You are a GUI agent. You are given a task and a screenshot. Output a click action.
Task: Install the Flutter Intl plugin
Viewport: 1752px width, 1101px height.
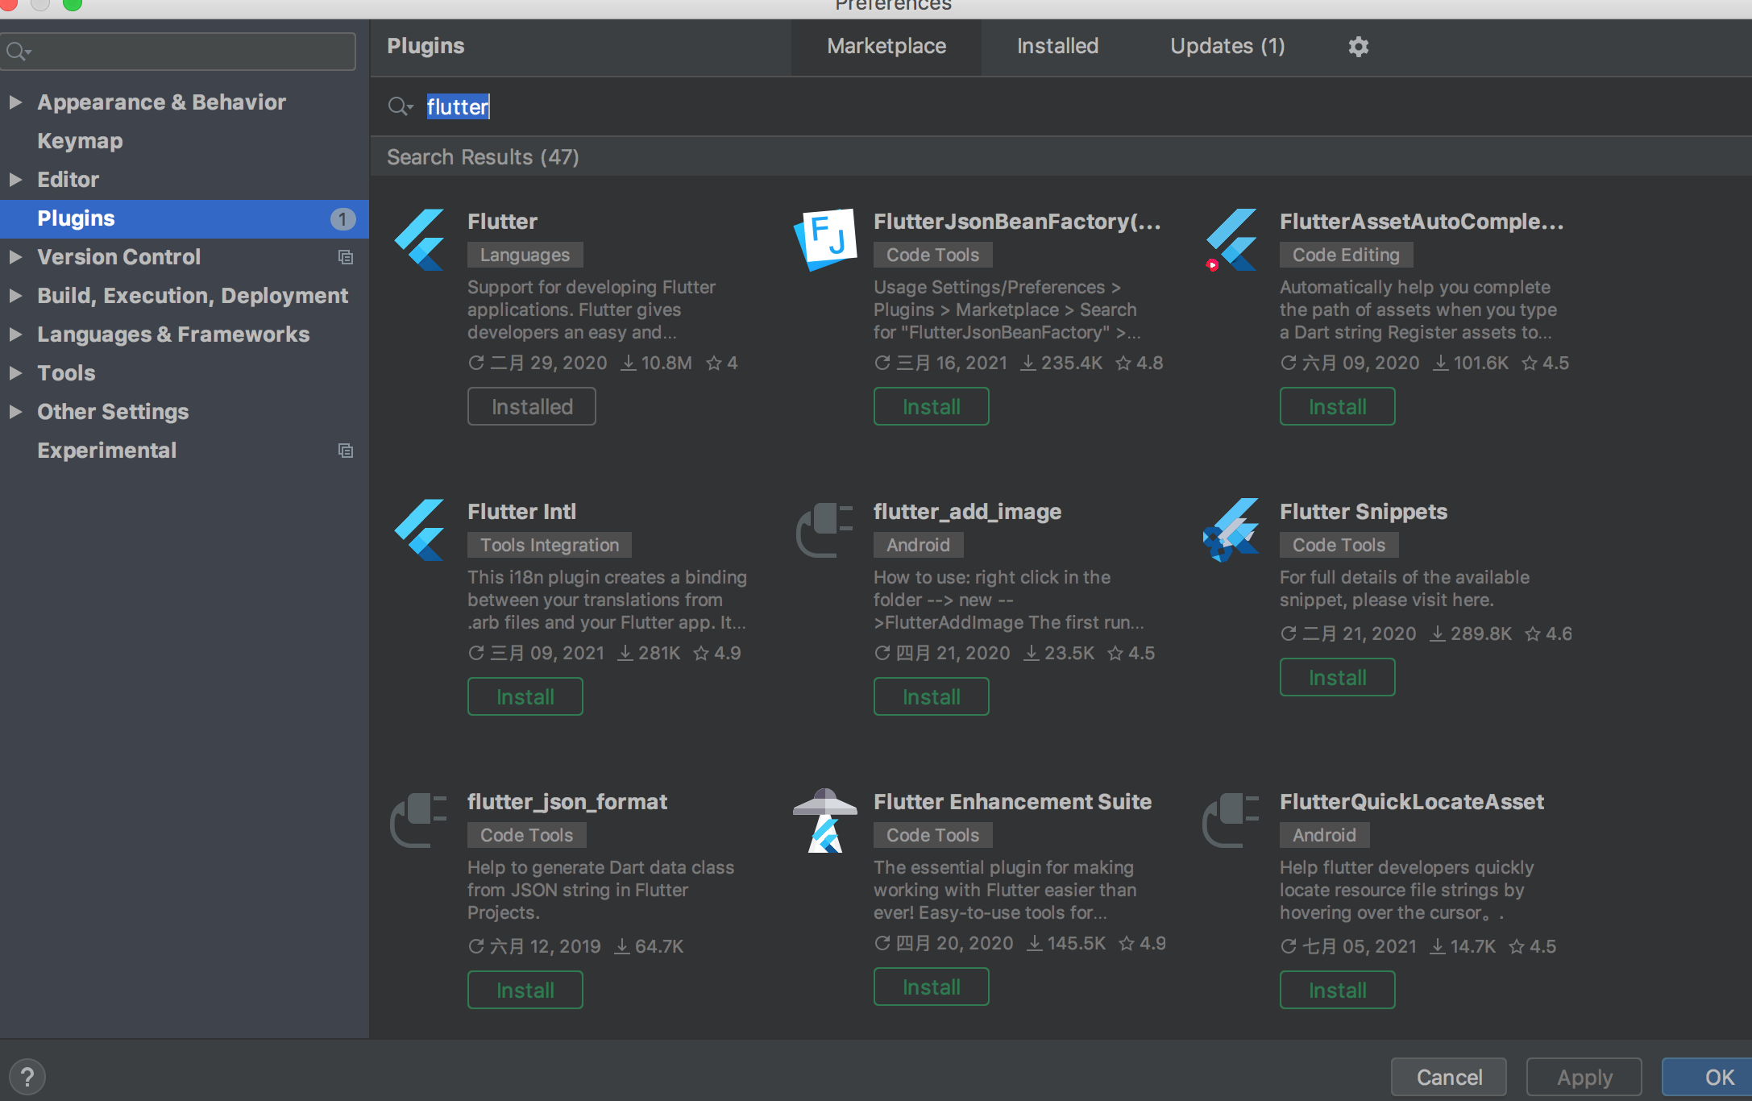525,696
